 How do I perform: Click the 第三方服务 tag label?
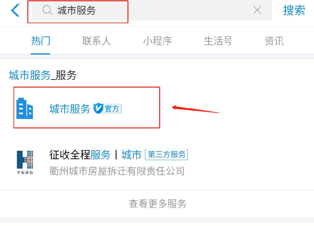pos(166,154)
